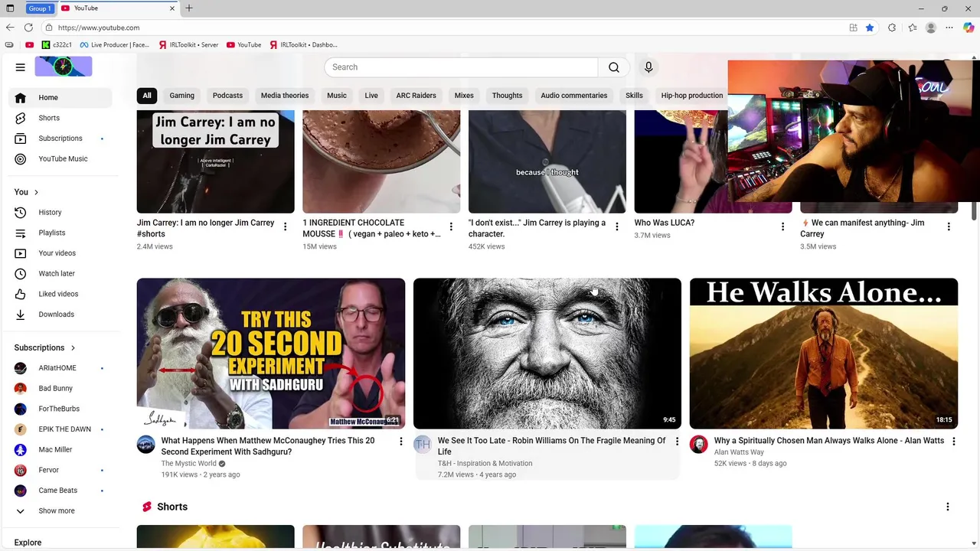Open the Home sidebar entry
980x551 pixels.
click(60, 97)
